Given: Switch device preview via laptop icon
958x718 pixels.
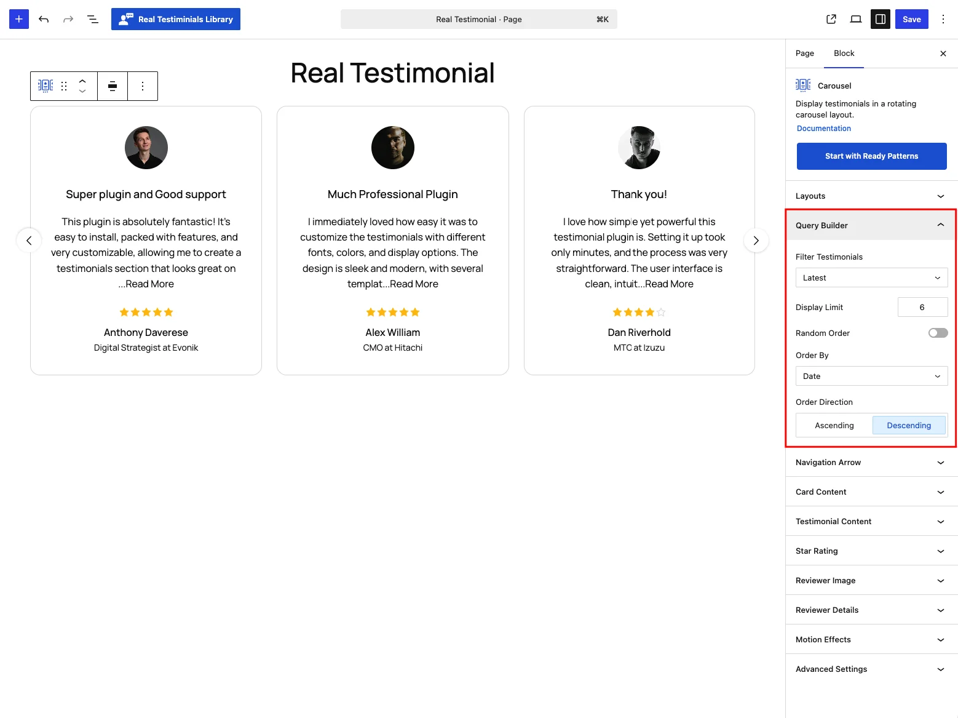Looking at the screenshot, I should pos(856,19).
